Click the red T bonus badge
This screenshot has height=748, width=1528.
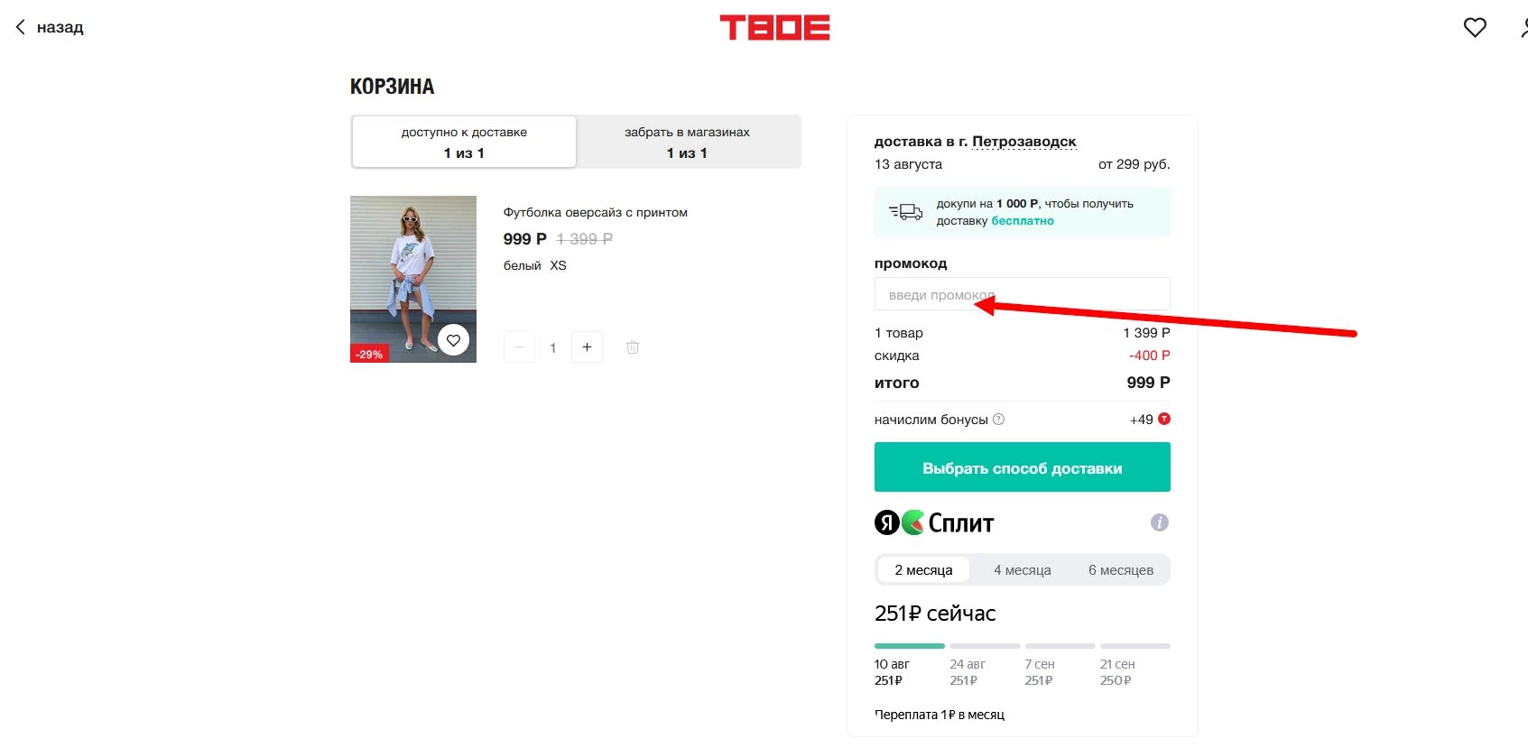1164,418
